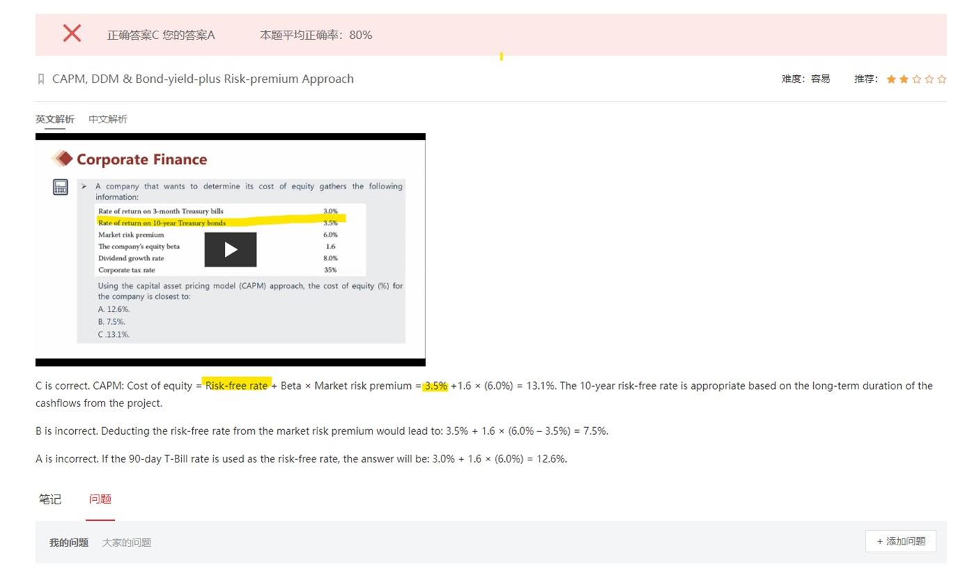Play the Corporate Finance explanation video

click(x=230, y=250)
